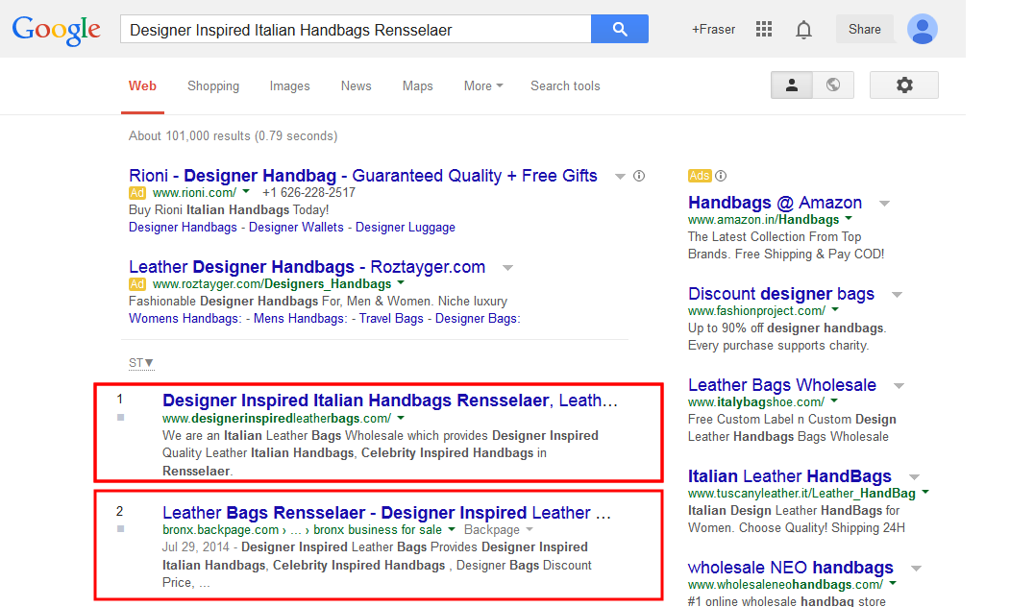
Task: Click the blue search magnifier button
Action: click(619, 29)
